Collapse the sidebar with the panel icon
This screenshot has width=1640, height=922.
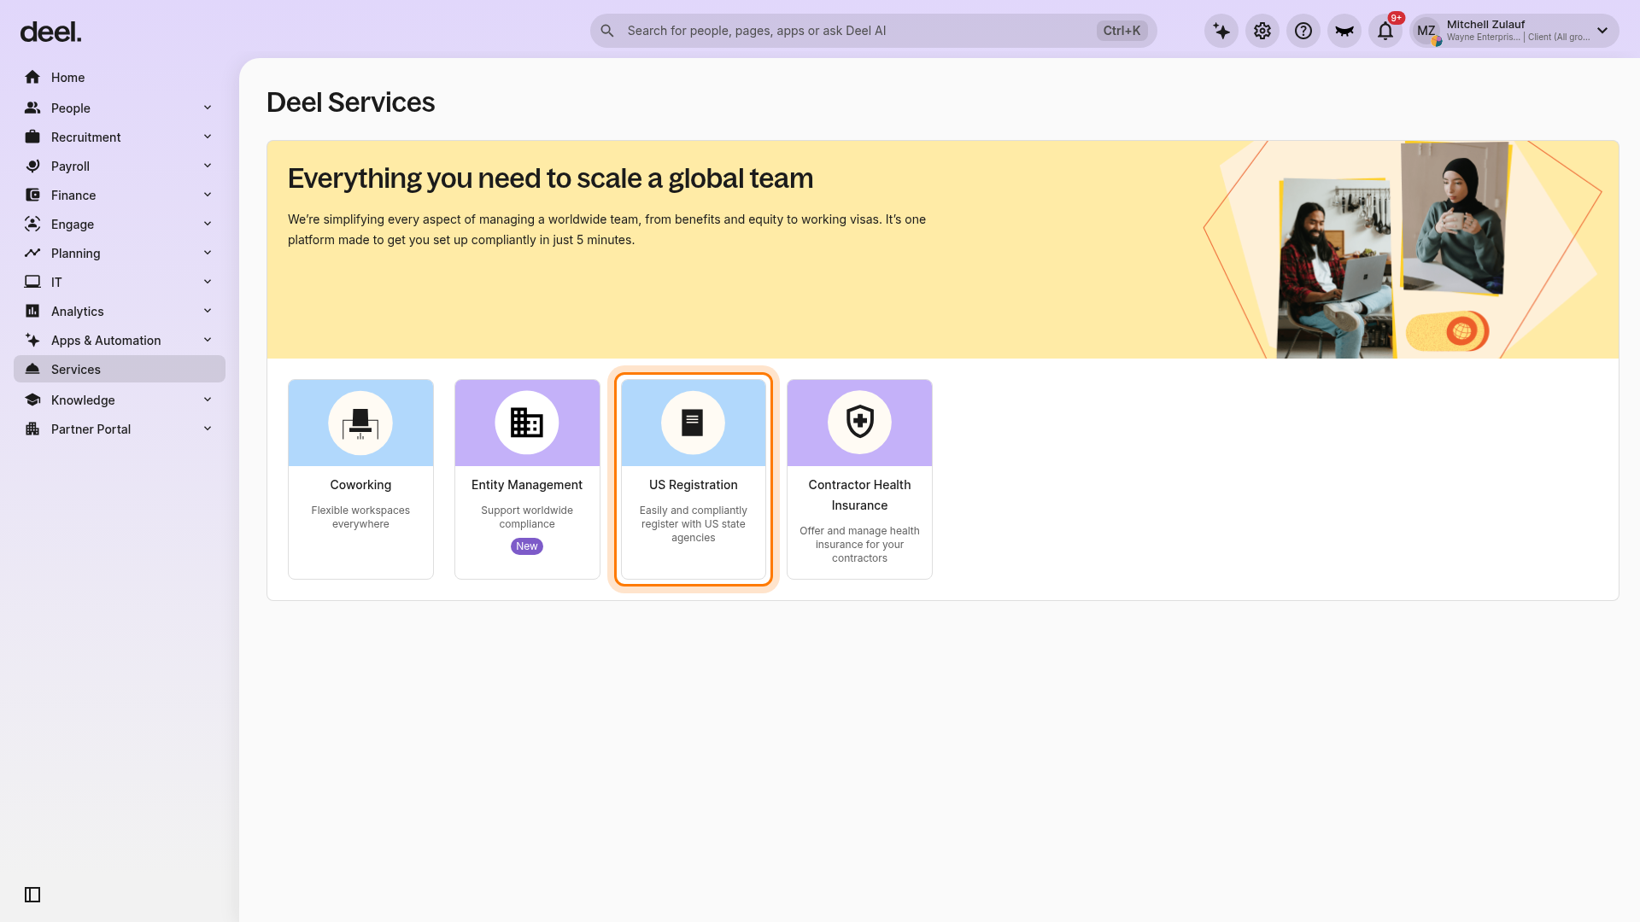tap(32, 895)
